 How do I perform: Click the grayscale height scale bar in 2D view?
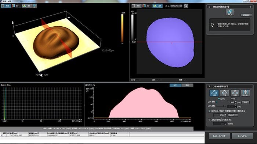pos(133,27)
